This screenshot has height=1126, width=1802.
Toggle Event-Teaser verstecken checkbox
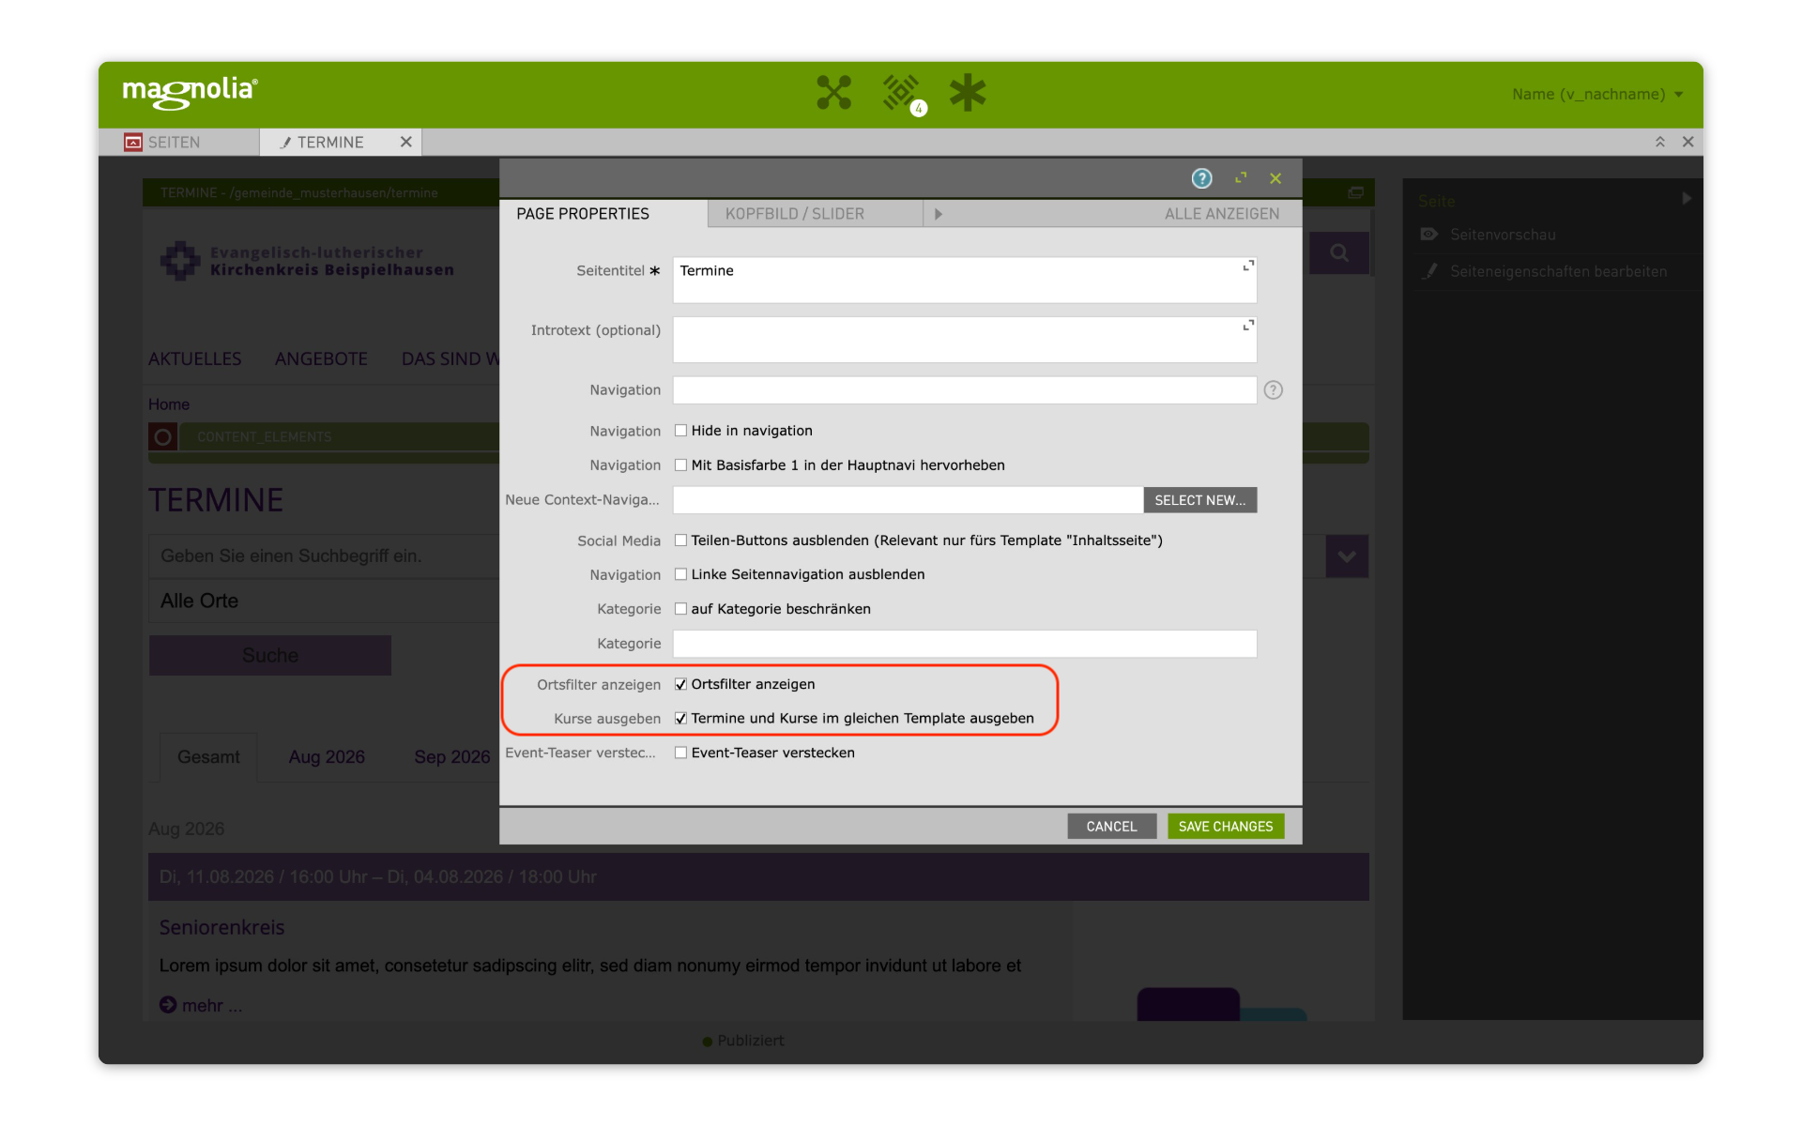tap(680, 753)
